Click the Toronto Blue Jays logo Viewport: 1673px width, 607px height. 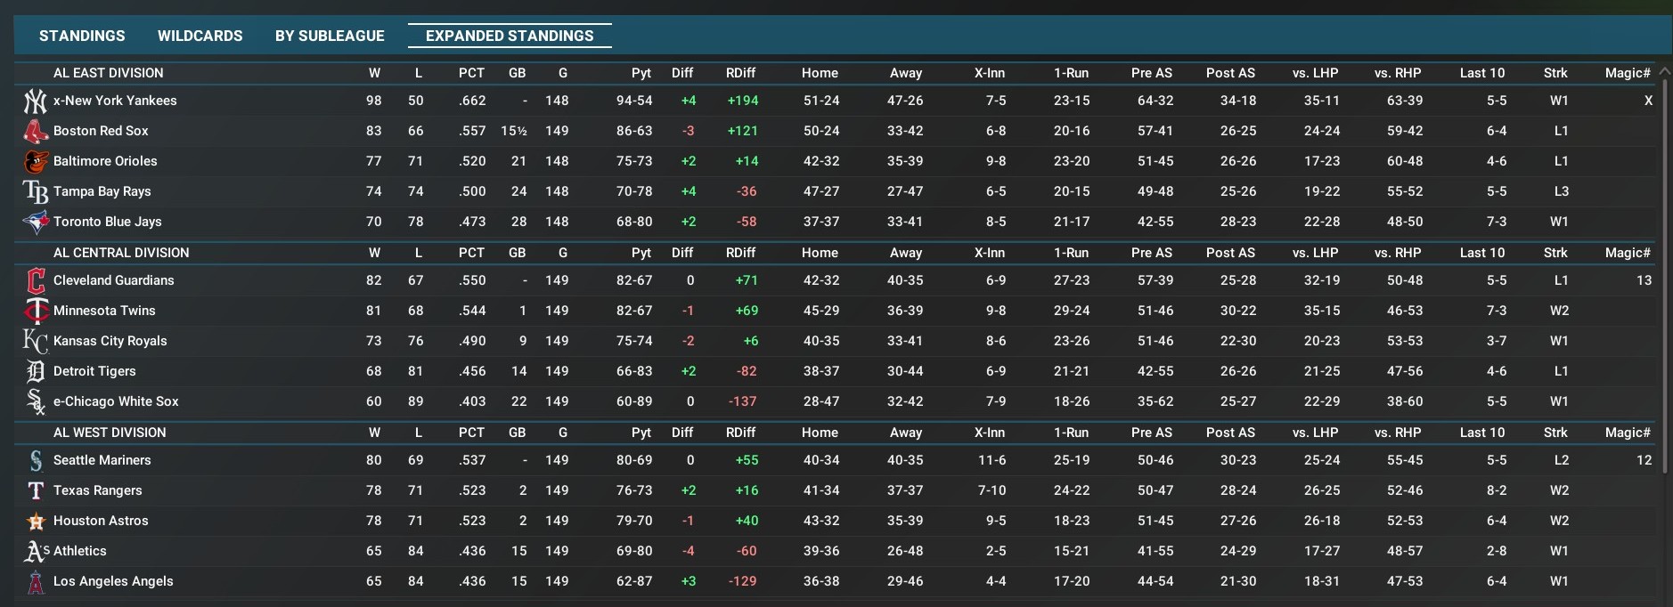pos(35,223)
